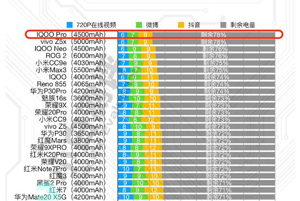Screen dimensions: 300x201
Task: Click the blue video segment in 荣耀9X row
Action: pos(125,105)
